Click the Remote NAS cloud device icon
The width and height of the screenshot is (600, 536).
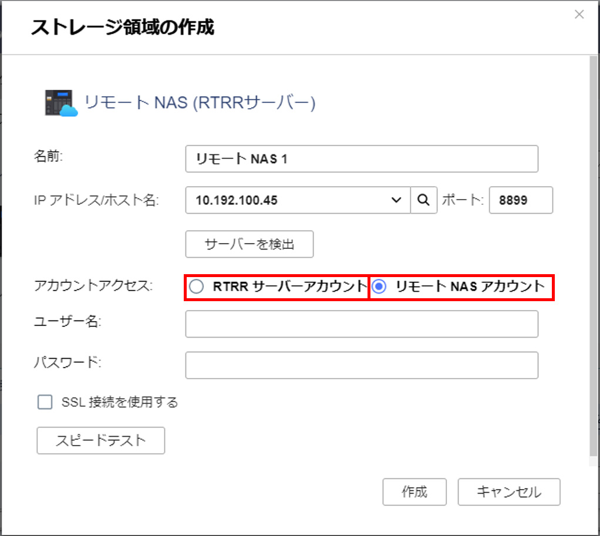(61, 103)
